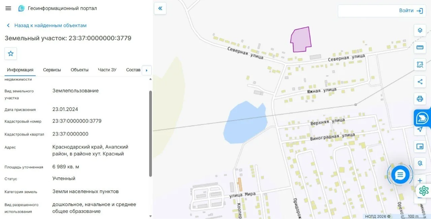431x219 pixels.
Task: Click the Землепользование value
Action: tap(75, 91)
